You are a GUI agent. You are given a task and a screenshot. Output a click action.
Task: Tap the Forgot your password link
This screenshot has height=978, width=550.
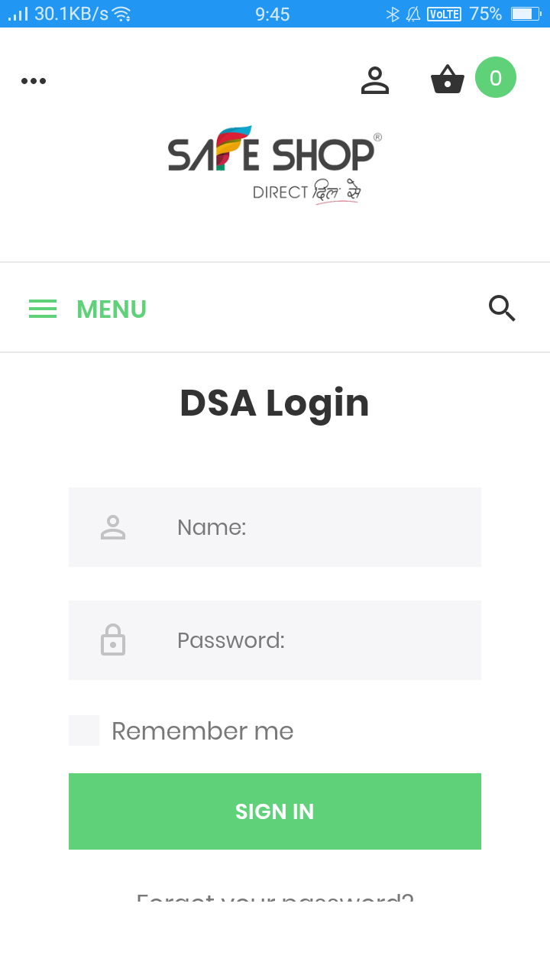[275, 897]
